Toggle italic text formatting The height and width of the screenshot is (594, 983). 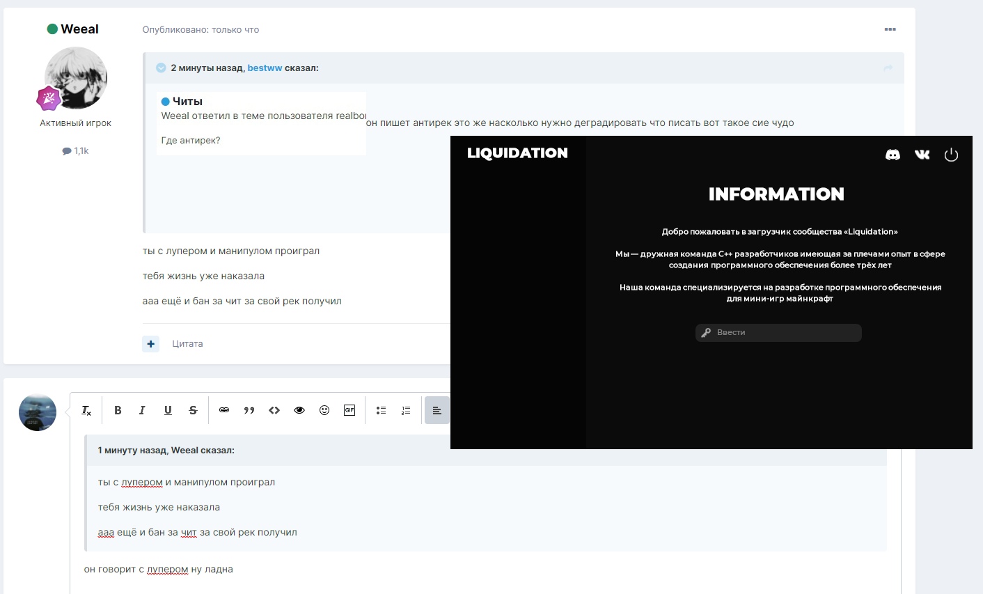pos(143,410)
